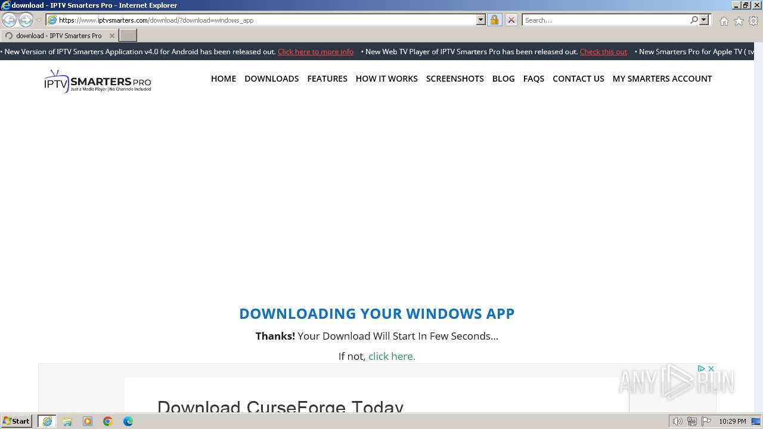
Task: Click the security lock icon
Action: pos(494,20)
